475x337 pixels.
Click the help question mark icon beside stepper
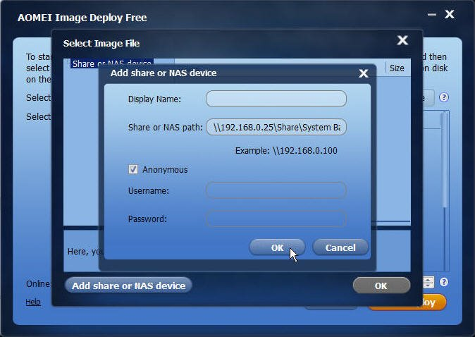point(444,282)
